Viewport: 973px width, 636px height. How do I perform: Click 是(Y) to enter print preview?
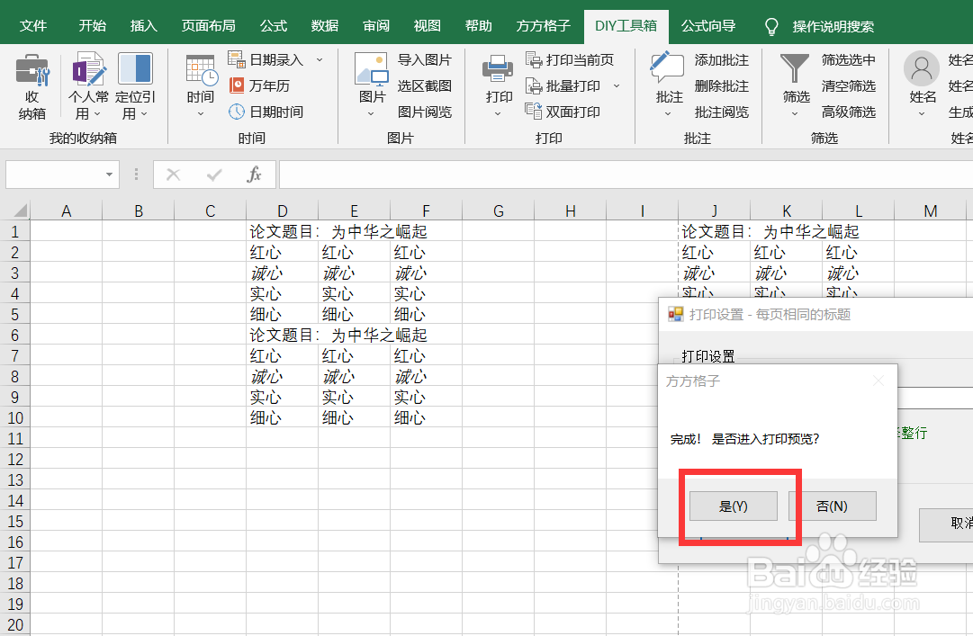pyautogui.click(x=734, y=506)
